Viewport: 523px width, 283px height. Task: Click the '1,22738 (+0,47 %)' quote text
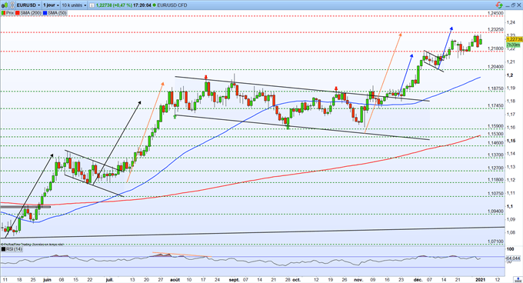click(x=114, y=5)
